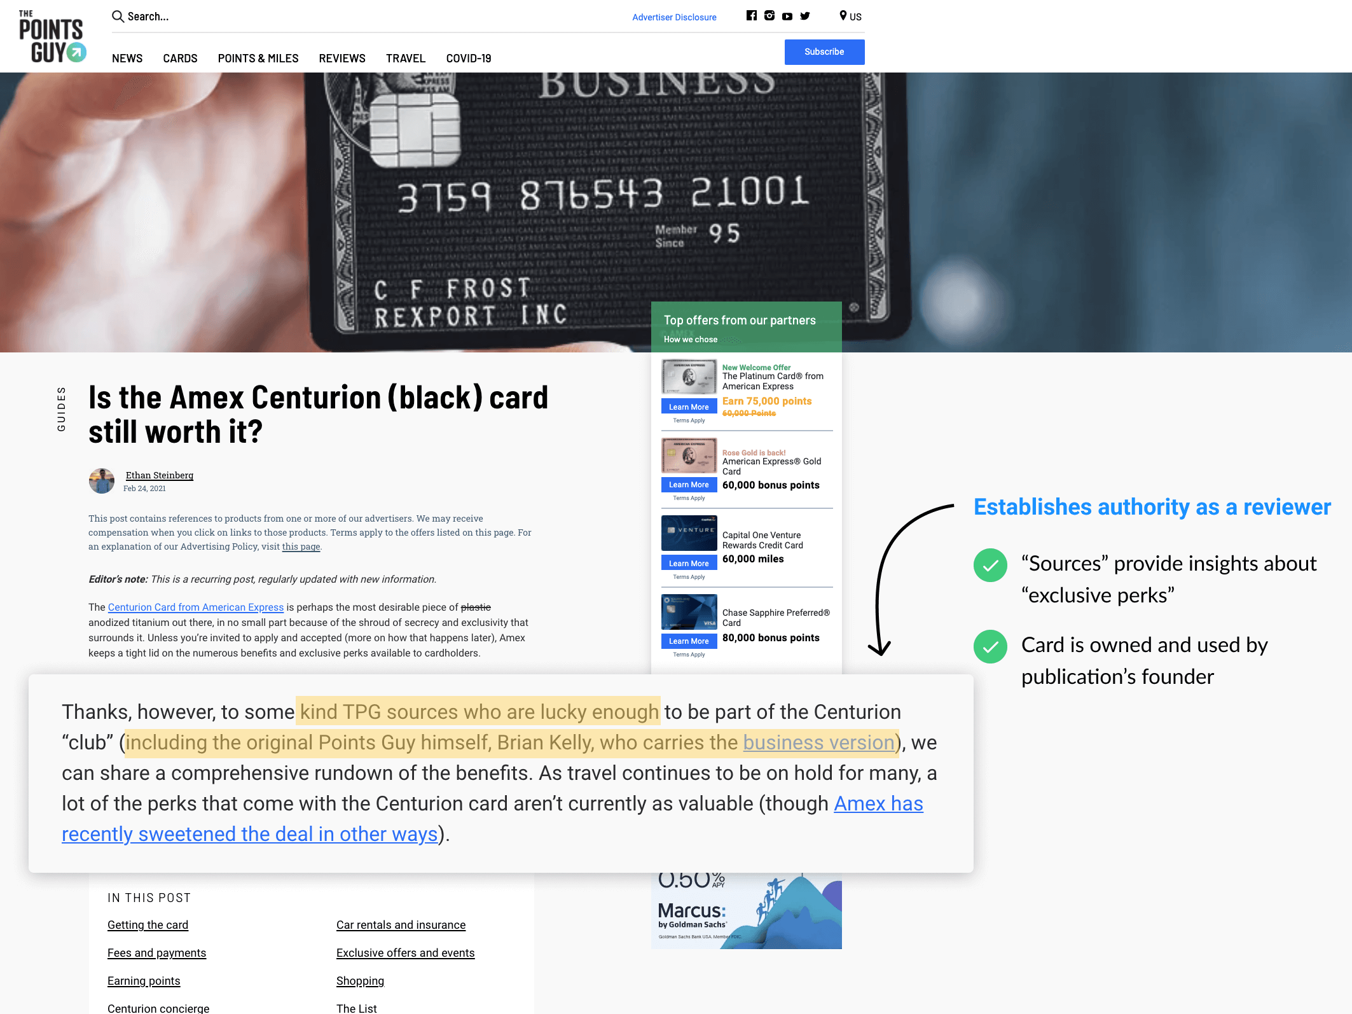This screenshot has width=1352, height=1014.
Task: Select the REVIEWS tab in navigation
Action: [341, 57]
